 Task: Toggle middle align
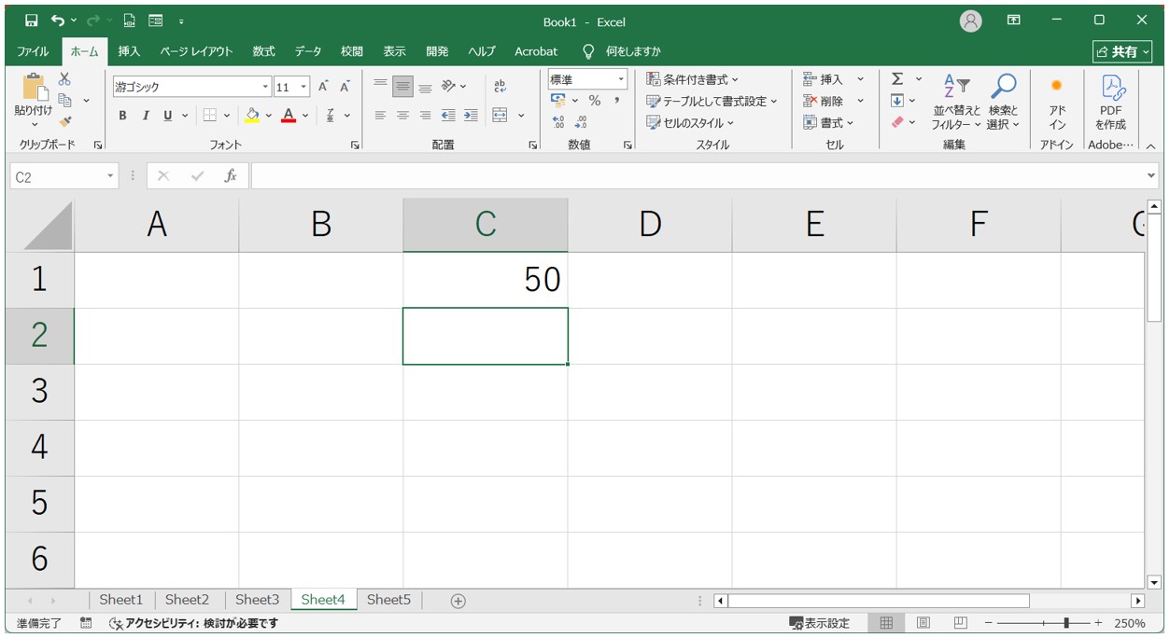[402, 87]
